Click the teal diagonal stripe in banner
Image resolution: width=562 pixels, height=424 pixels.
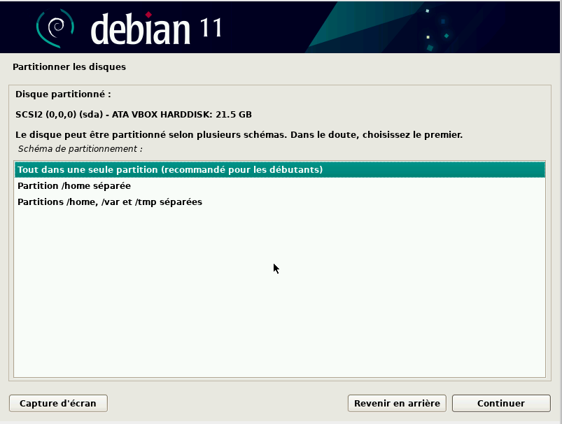coord(336,31)
